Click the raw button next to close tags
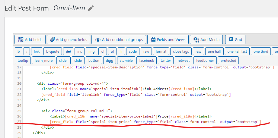 [x=198, y=52]
